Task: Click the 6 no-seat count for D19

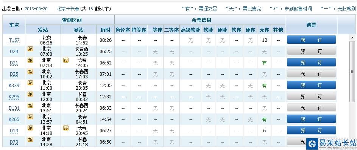Action: point(264,131)
